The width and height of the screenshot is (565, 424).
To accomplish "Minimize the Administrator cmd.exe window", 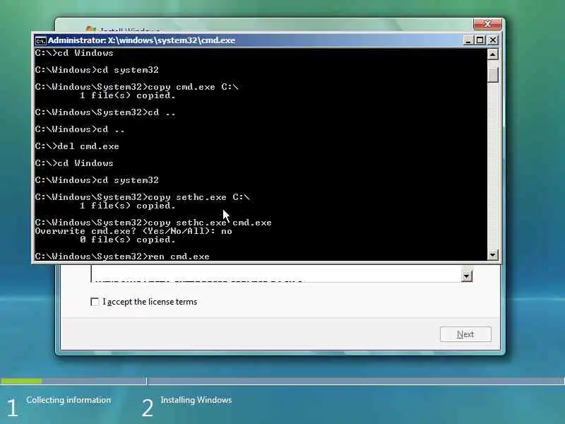I will (468, 40).
